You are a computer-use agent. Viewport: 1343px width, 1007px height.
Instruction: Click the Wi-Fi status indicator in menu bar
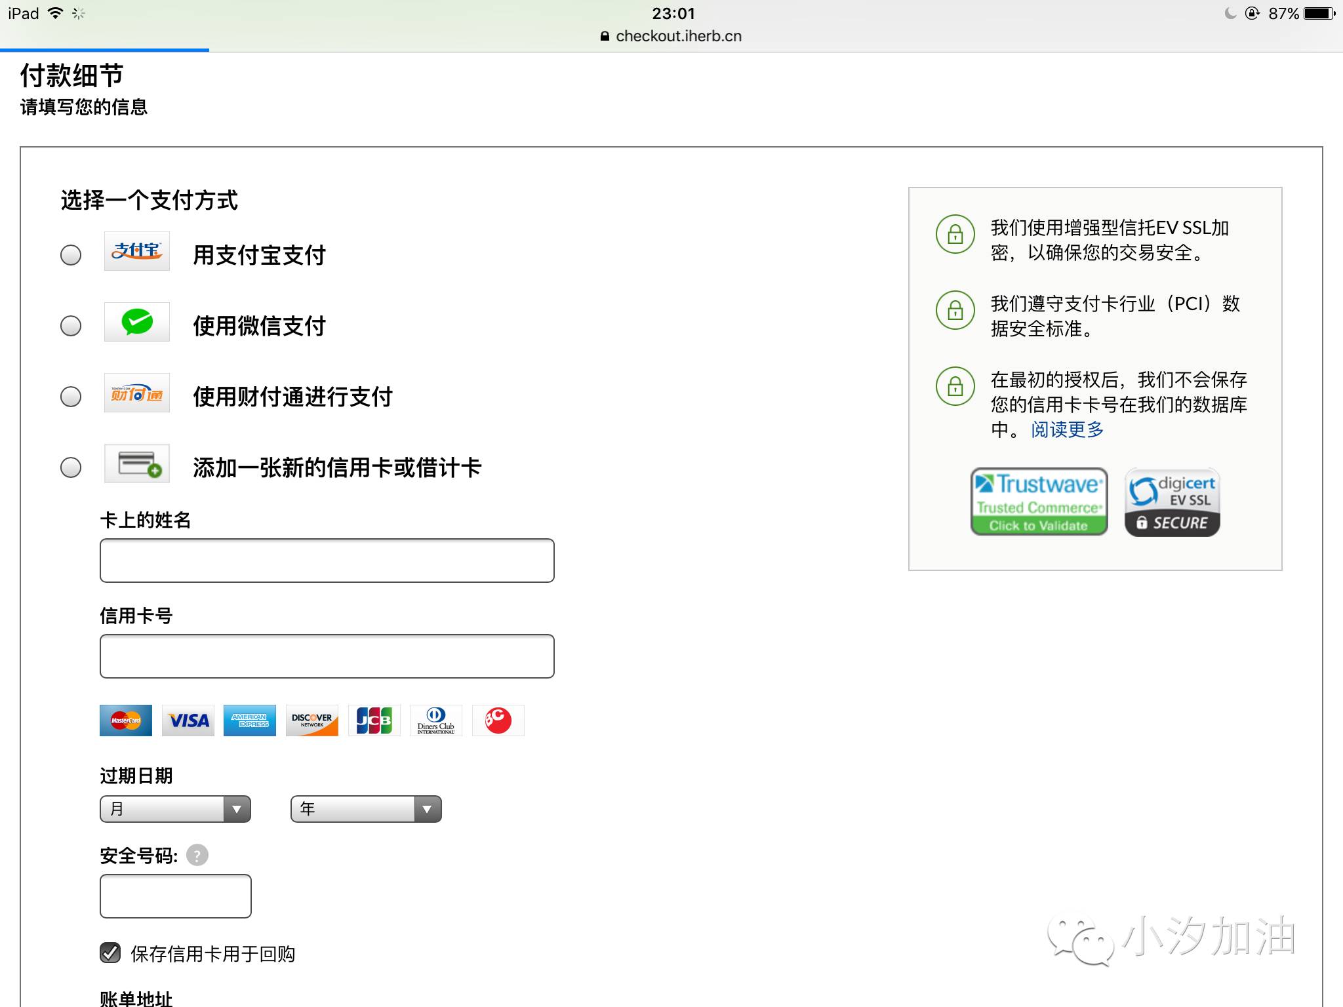(x=56, y=12)
